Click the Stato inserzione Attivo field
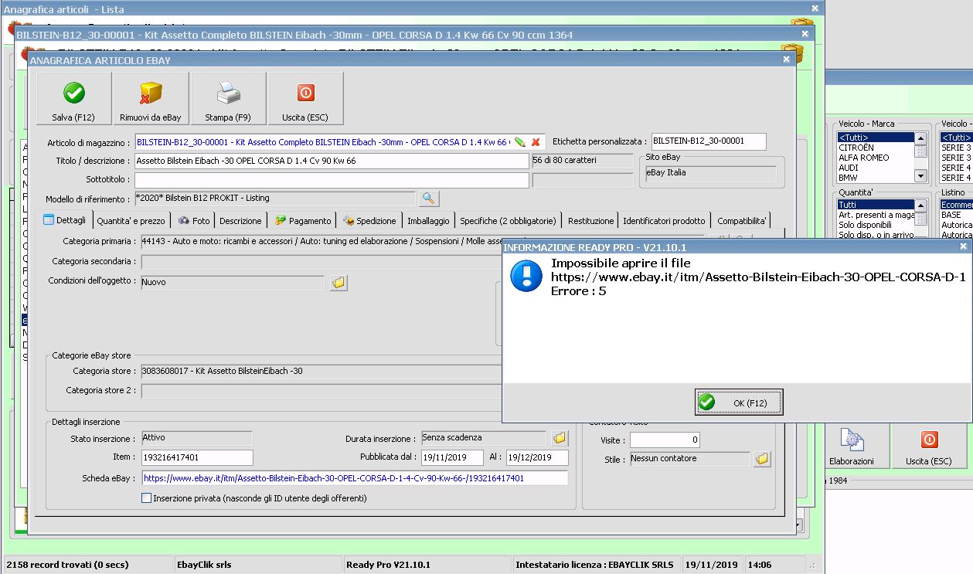The height and width of the screenshot is (574, 973). click(x=197, y=439)
